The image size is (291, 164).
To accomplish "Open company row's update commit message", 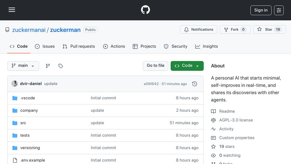I will point(97,111).
